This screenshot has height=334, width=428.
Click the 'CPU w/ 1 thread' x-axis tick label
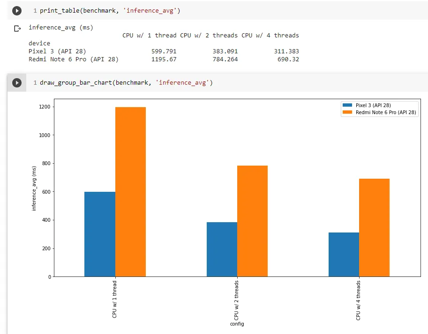coord(114,299)
